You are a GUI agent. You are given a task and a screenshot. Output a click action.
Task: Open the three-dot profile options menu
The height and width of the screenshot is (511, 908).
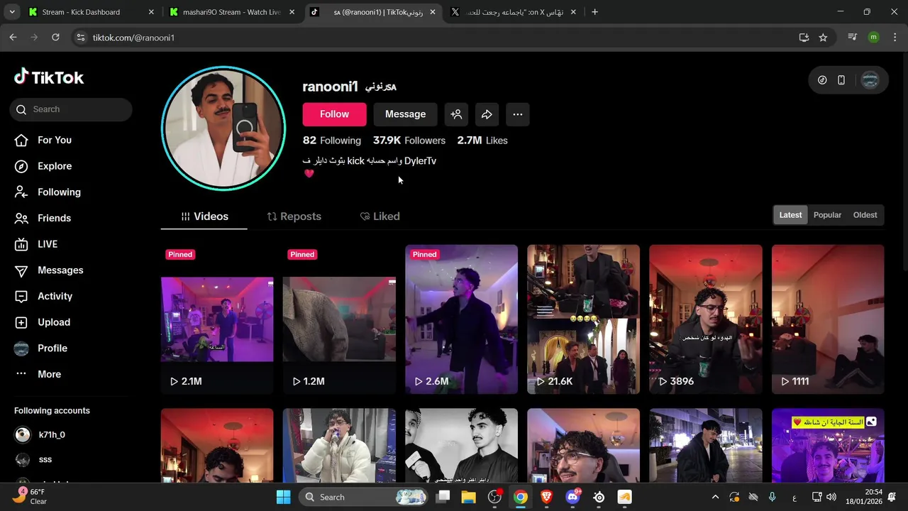point(518,114)
